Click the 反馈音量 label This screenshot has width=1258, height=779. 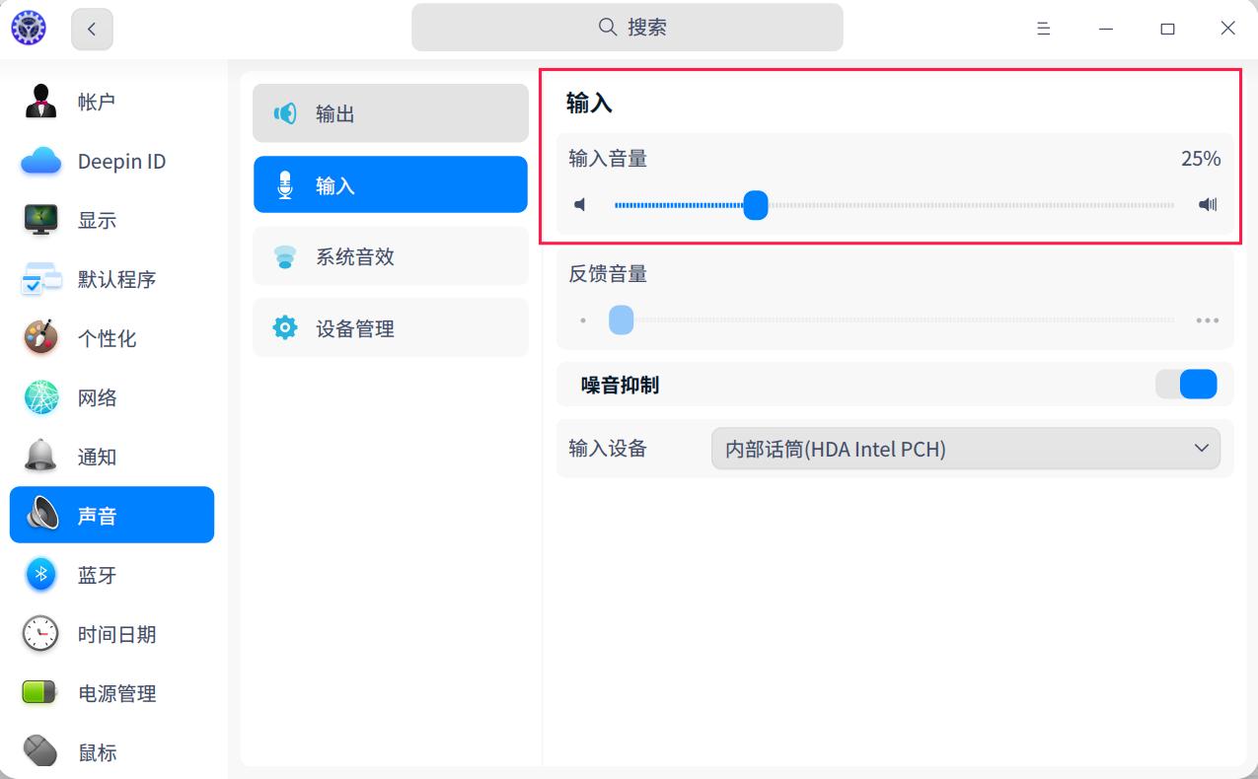(608, 274)
